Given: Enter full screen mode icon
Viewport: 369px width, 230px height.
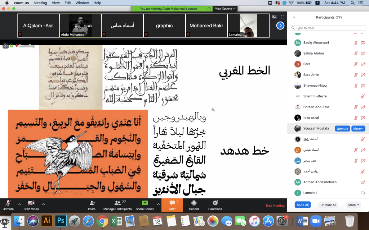Looking at the screenshot, I should coord(283,17).
